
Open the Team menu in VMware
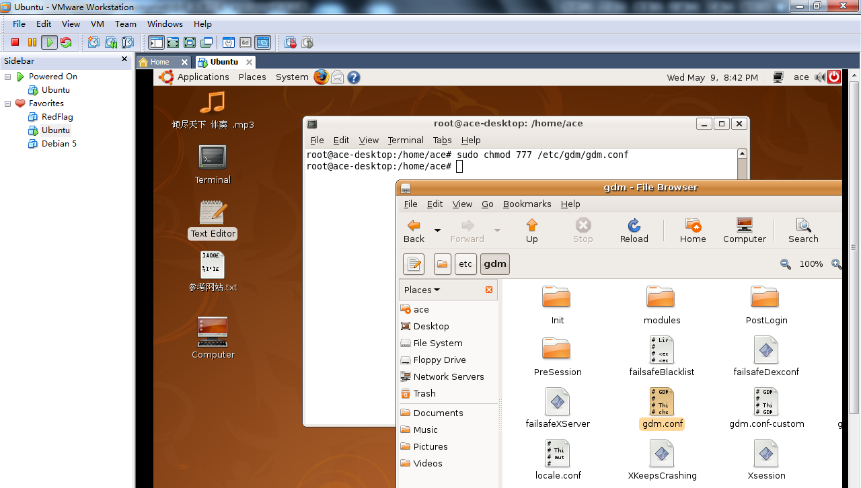tap(126, 24)
